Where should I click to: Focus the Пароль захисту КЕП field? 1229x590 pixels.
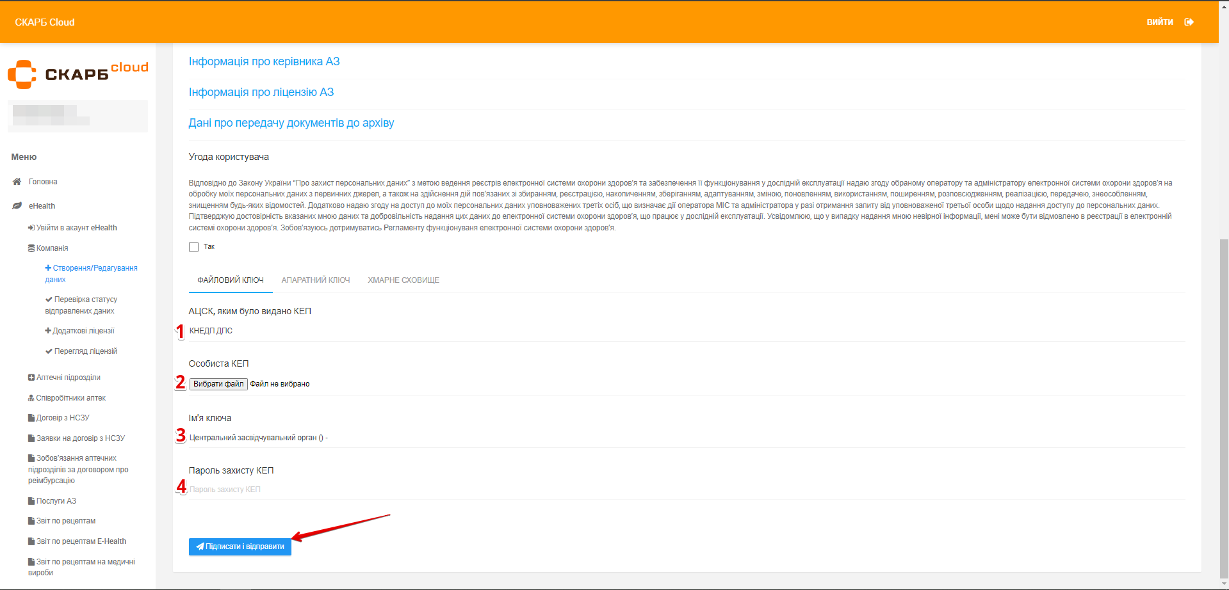pos(685,490)
